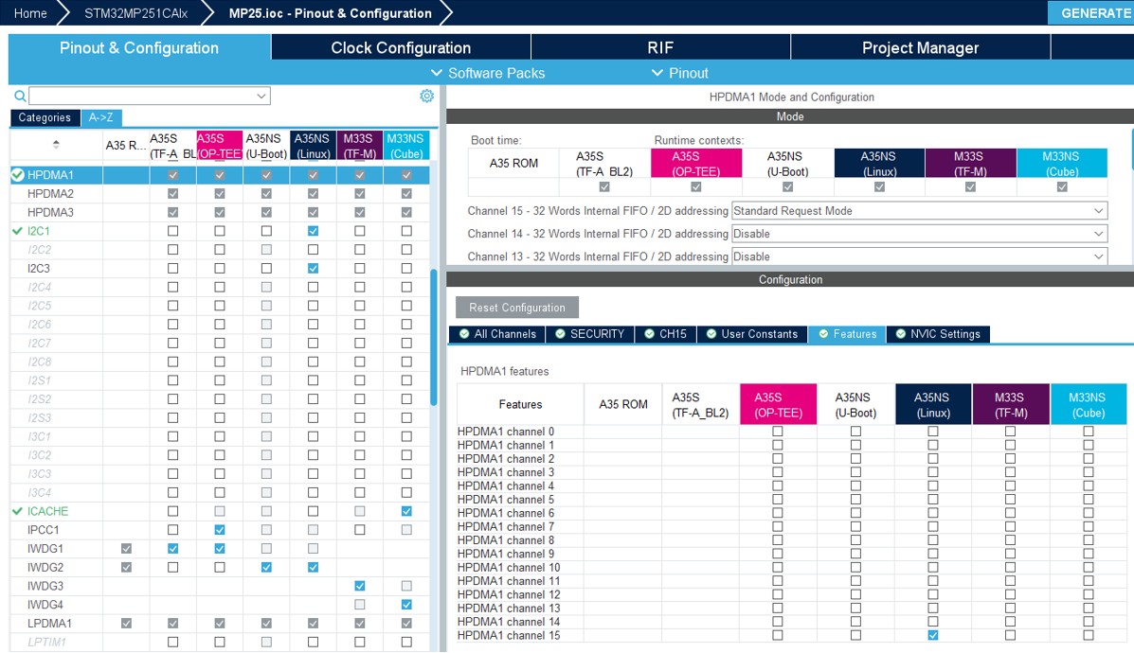Click M33S (TF-M) header in runtime contexts
Image resolution: width=1134 pixels, height=653 pixels.
tap(970, 163)
